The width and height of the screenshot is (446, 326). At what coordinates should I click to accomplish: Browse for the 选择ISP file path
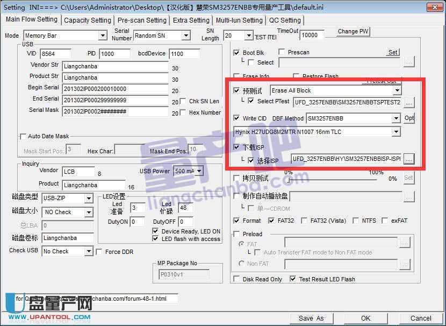[409, 159]
